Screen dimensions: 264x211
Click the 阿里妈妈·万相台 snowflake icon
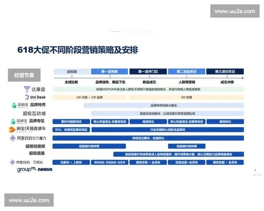12,162
